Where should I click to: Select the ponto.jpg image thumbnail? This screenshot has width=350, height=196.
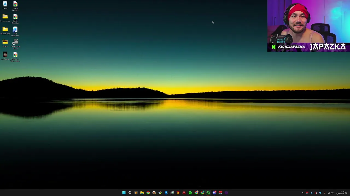pyautogui.click(x=5, y=56)
